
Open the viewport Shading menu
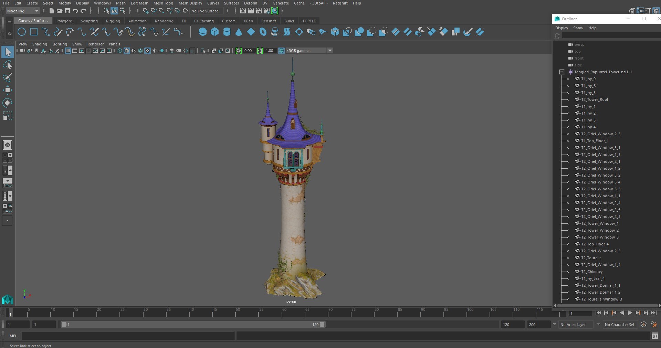(x=40, y=44)
